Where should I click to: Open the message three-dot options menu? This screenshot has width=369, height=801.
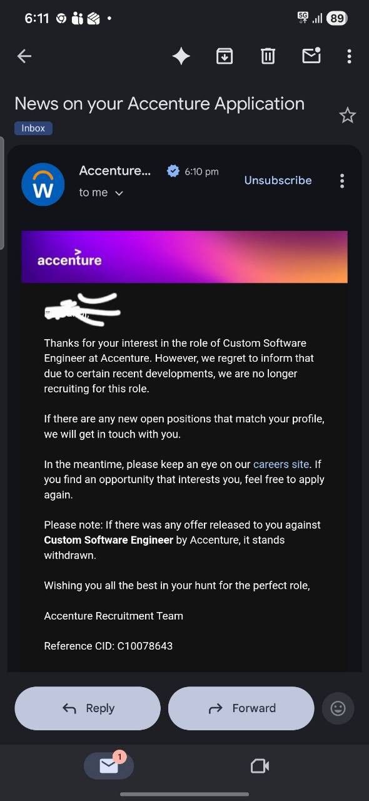[x=342, y=181]
